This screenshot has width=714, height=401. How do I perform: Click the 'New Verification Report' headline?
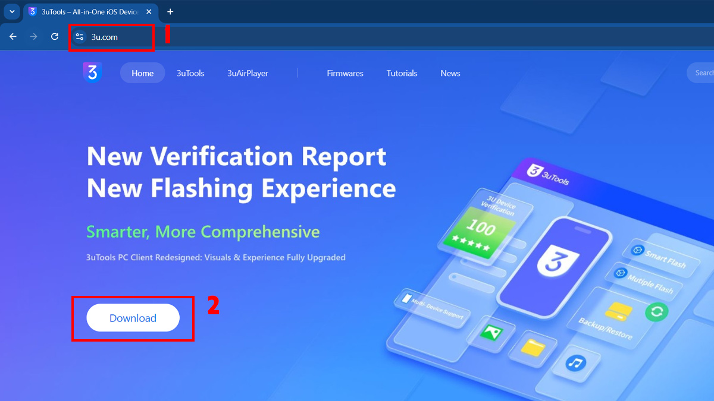237,156
